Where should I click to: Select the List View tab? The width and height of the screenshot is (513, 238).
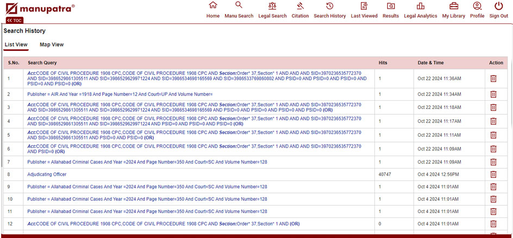click(16, 44)
